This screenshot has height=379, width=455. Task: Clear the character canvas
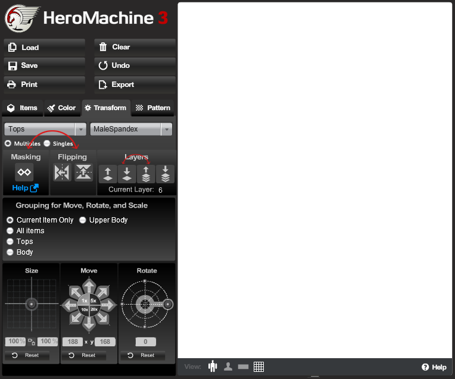click(x=135, y=47)
